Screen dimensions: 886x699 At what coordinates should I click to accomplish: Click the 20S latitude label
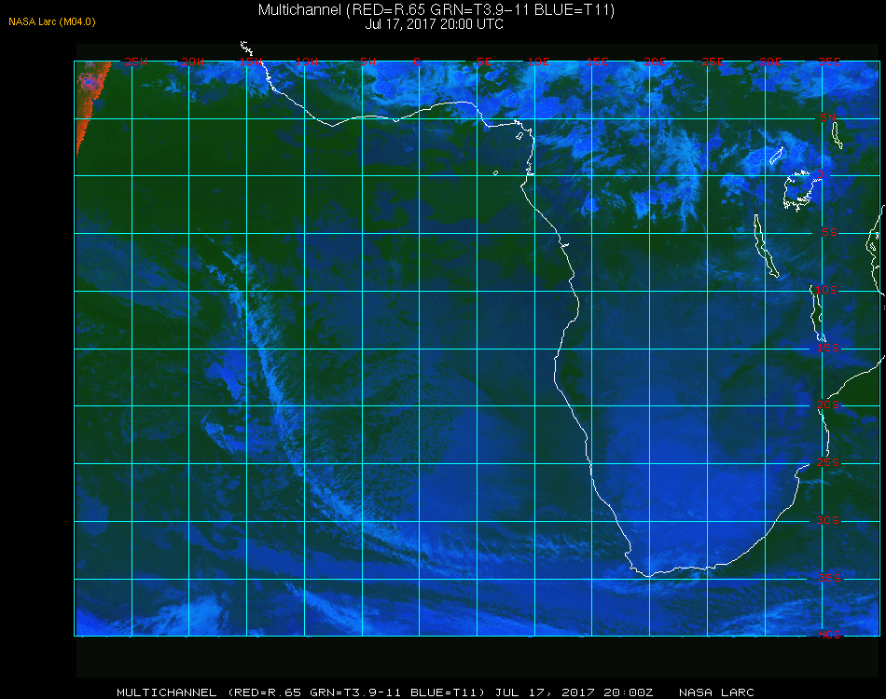tap(828, 404)
